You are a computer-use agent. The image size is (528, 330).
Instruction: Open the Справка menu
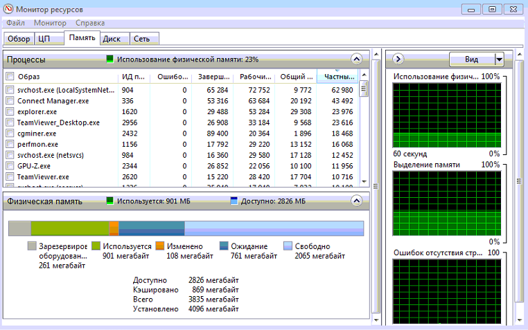90,23
